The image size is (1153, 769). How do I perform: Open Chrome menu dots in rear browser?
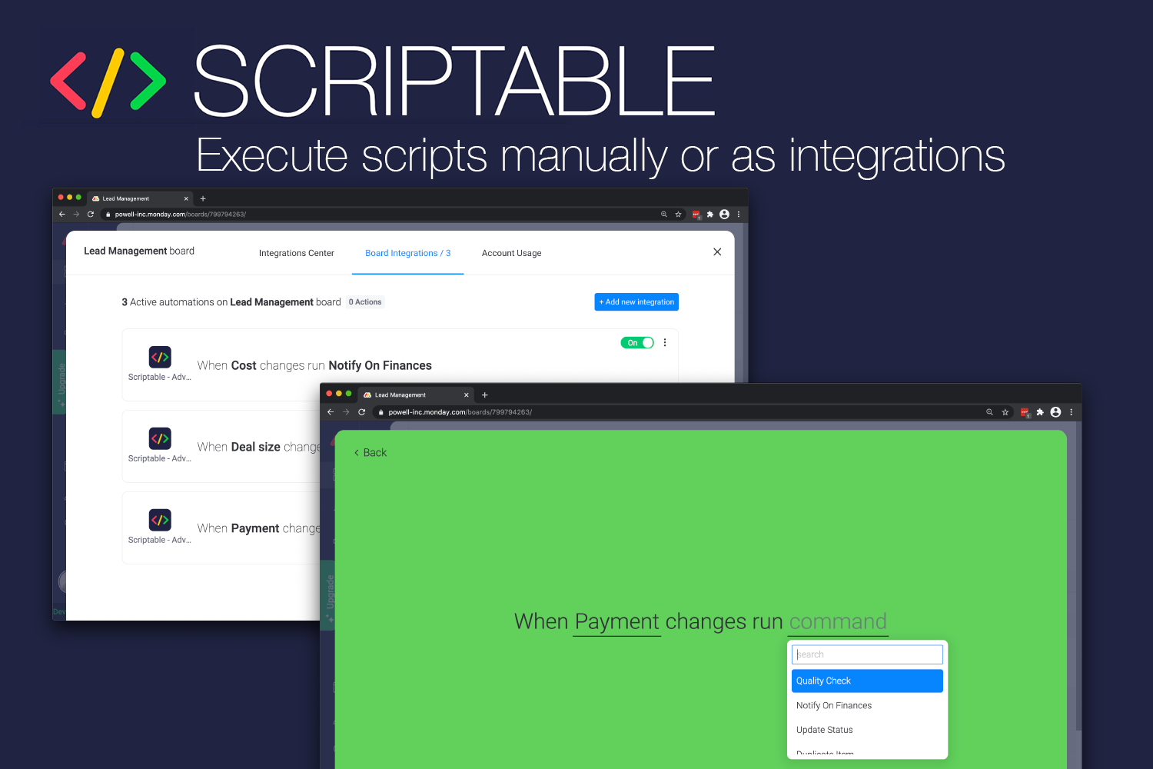[x=739, y=215]
